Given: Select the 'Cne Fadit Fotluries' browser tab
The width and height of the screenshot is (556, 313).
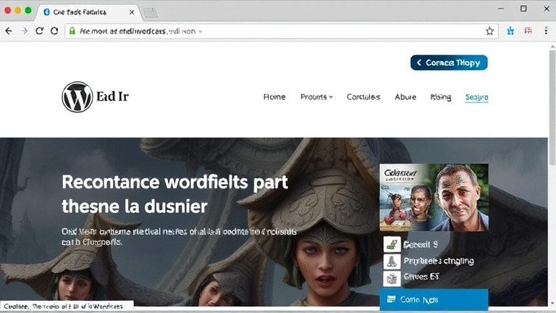Looking at the screenshot, I should pos(88,12).
